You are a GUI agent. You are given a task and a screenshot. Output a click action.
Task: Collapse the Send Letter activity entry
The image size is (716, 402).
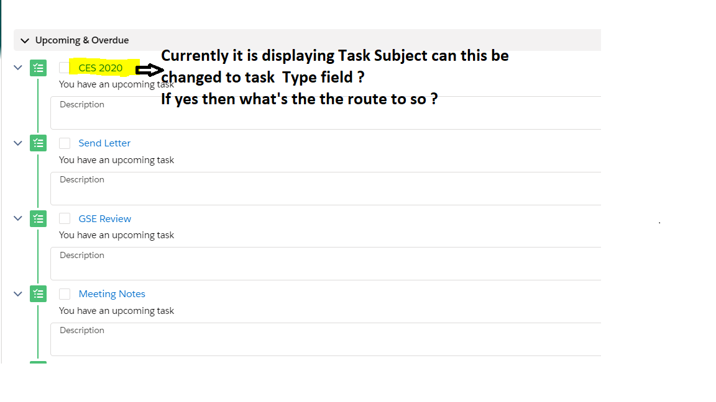tap(17, 143)
